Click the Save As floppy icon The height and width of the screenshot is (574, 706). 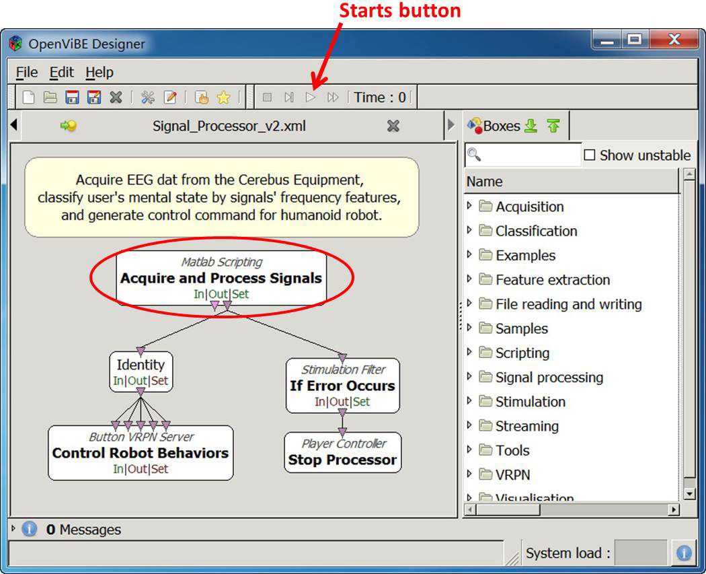(x=94, y=98)
